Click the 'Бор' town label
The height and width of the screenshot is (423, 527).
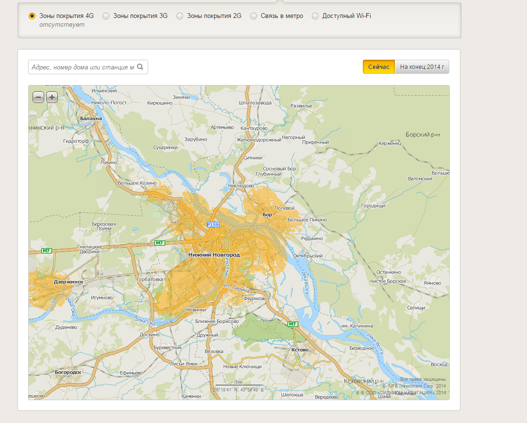[268, 214]
